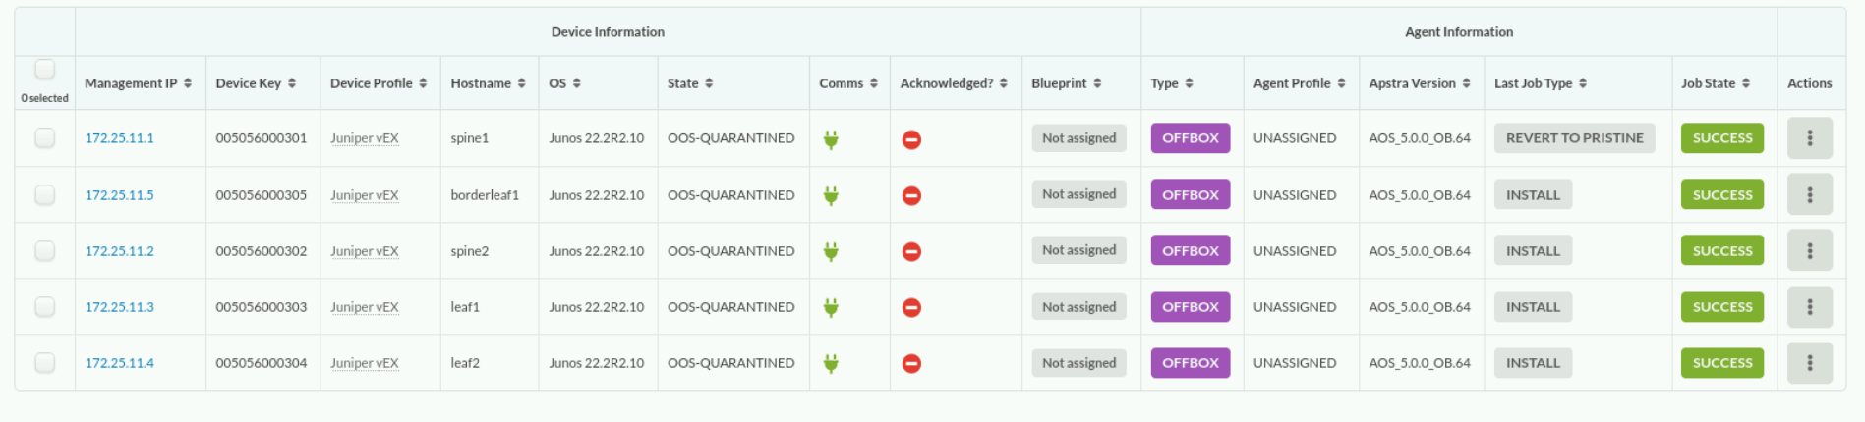Click green comms plug icon for borderleaf1

(831, 195)
